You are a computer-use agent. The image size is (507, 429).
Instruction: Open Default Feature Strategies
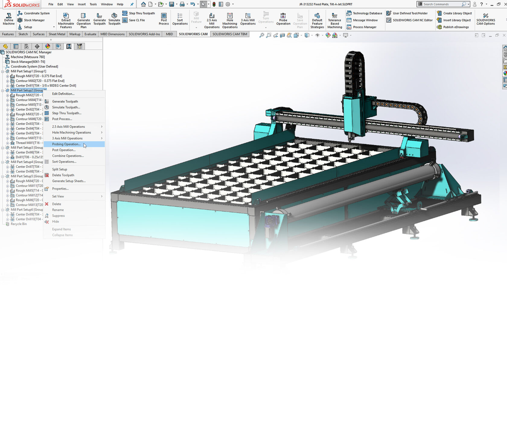317,20
